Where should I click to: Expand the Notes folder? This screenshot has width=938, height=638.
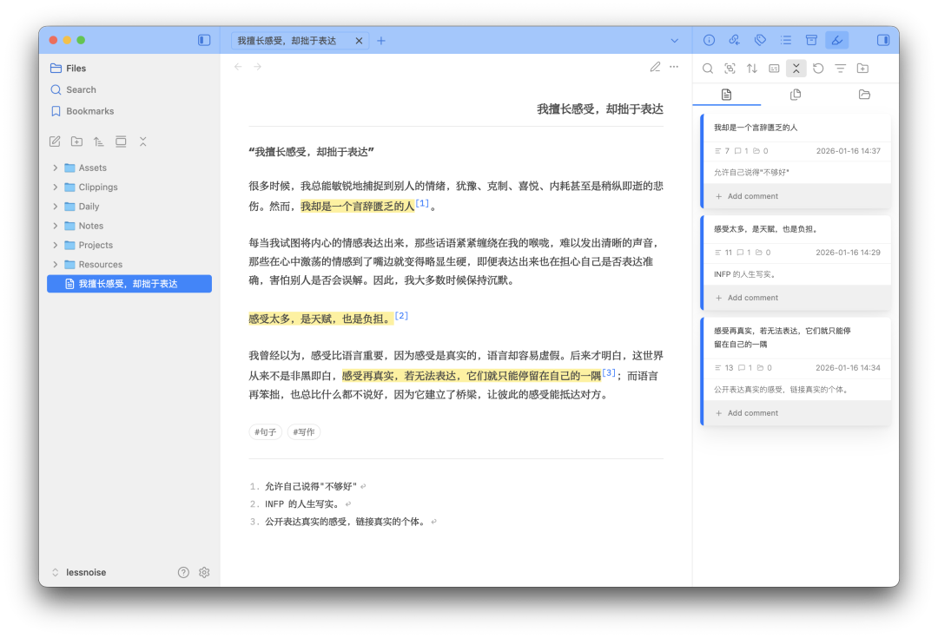tap(55, 226)
